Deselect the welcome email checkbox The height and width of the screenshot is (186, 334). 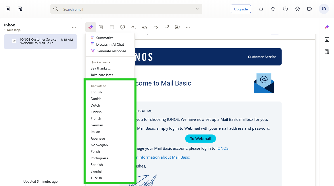coord(14,41)
